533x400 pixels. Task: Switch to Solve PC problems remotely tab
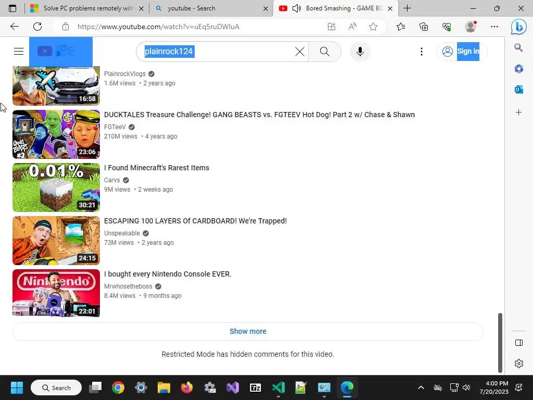click(x=87, y=8)
